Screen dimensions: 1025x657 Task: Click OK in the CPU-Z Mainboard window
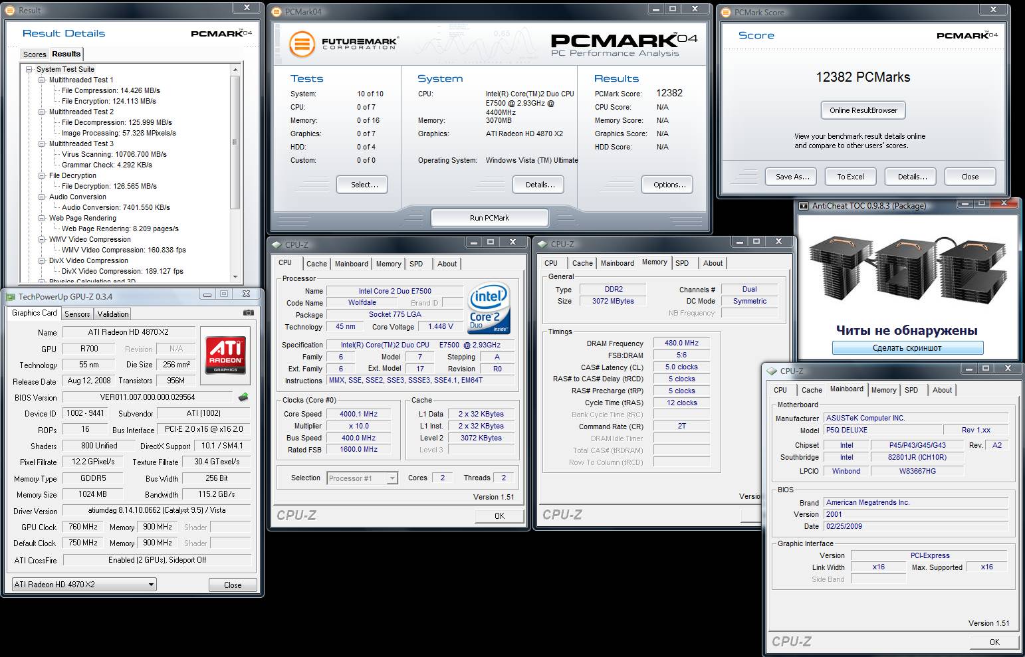pyautogui.click(x=994, y=642)
